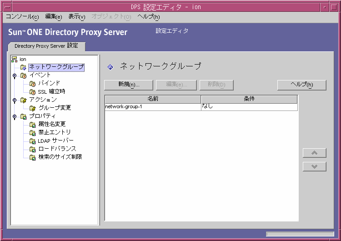Screen dimensions: 341x241
Task: Click the 新規(n)... button
Action: 129,85
